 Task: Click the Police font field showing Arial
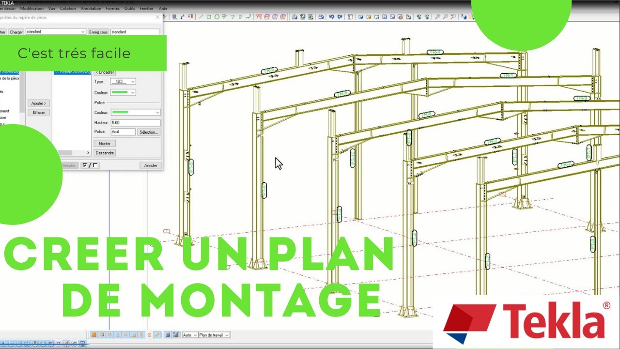point(123,132)
